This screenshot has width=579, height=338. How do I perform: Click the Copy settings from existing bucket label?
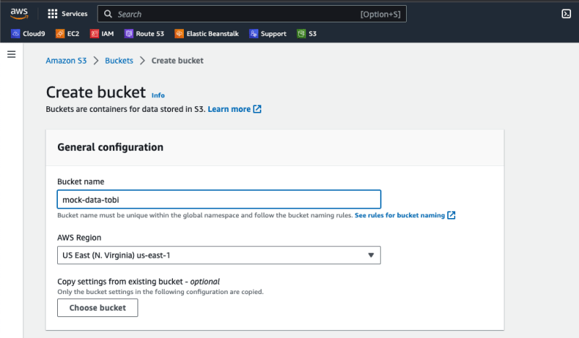pyautogui.click(x=138, y=282)
